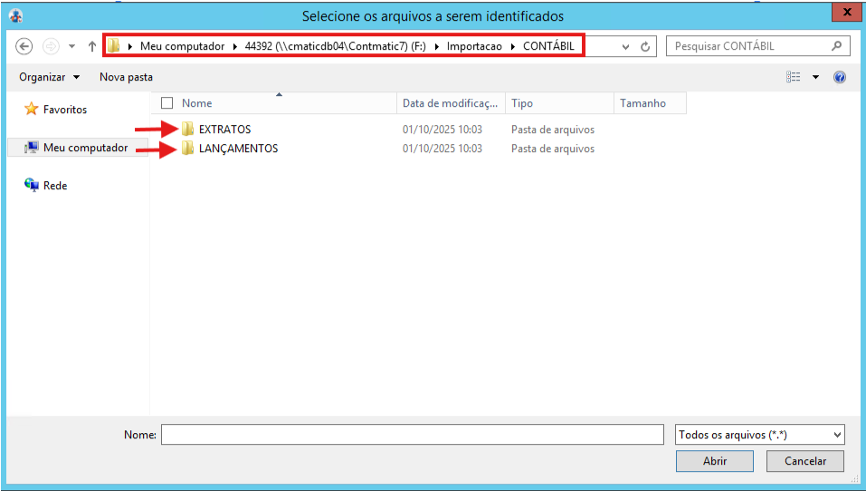This screenshot has width=866, height=491.
Task: Select the Importacao breadcrumb
Action: click(x=474, y=46)
